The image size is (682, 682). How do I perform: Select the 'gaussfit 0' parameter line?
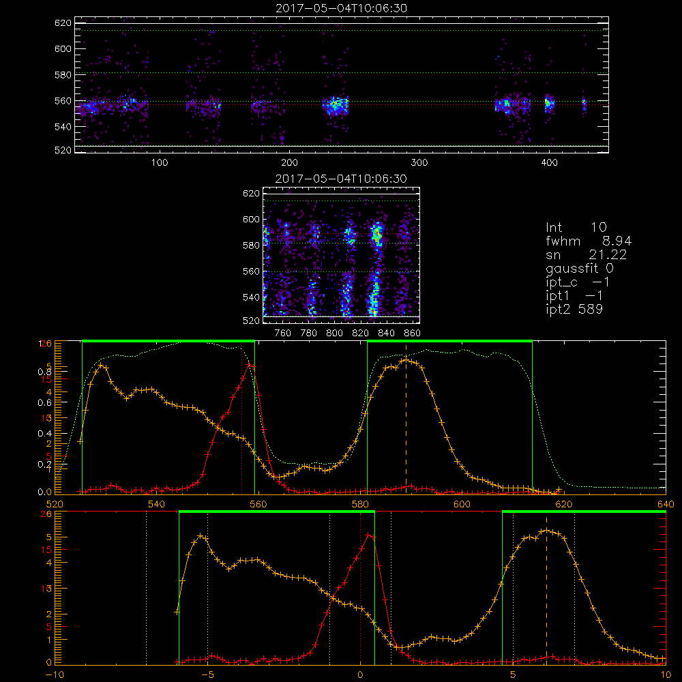(579, 268)
